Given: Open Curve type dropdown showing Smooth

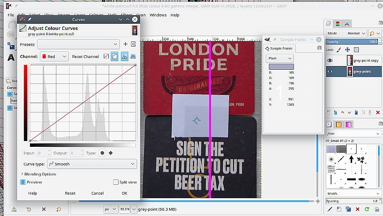Looking at the screenshot, I should (92, 164).
